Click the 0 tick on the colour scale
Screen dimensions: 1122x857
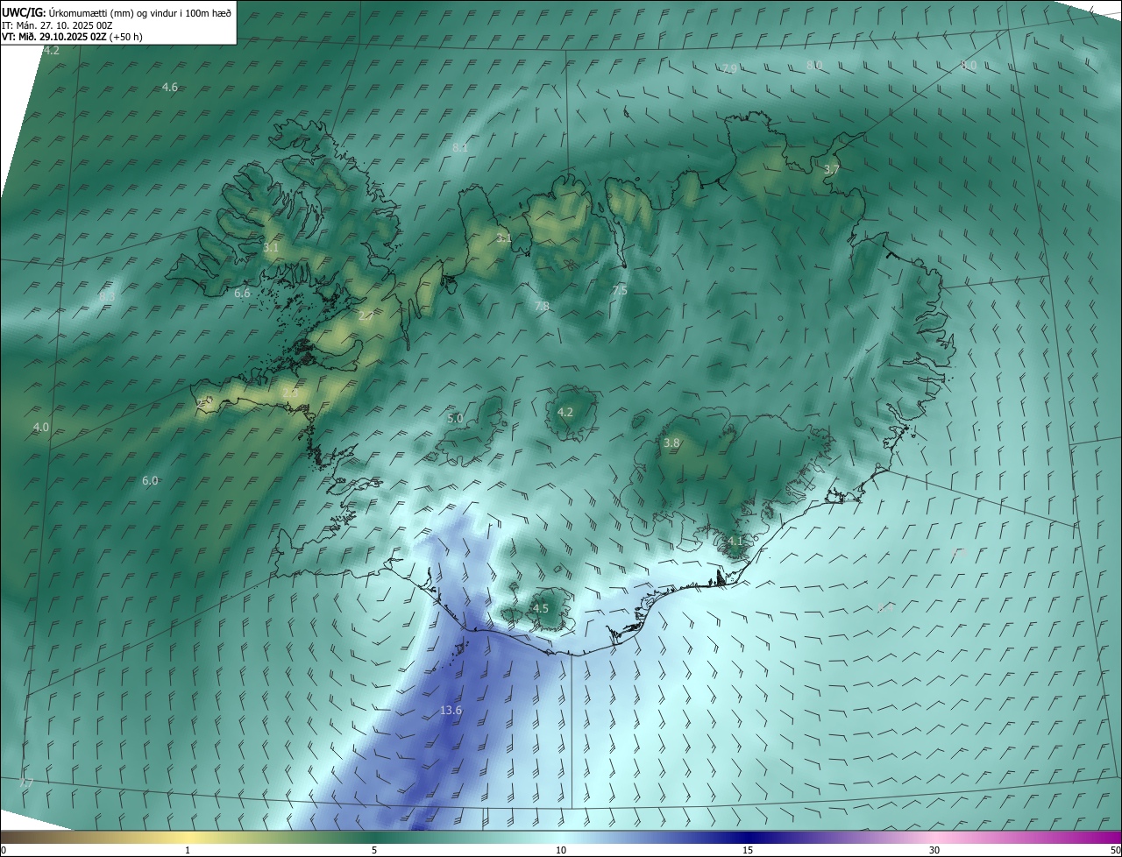[3, 850]
